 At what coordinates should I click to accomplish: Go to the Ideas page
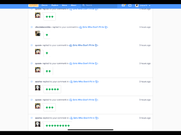[x=64, y=5]
